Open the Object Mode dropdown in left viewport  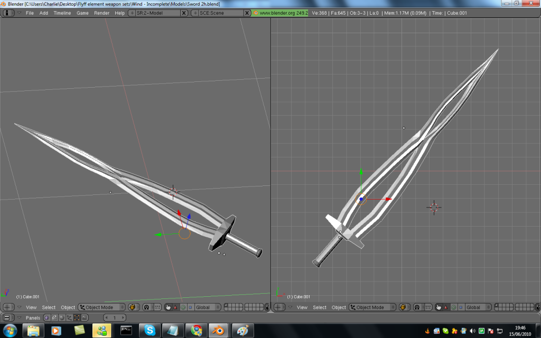[x=102, y=307]
